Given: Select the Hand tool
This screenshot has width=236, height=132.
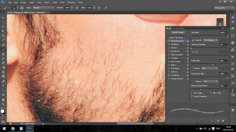Looking at the screenshot, I should click(3, 100).
